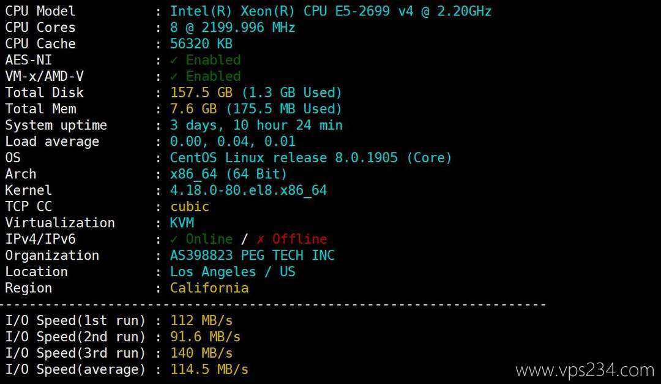The height and width of the screenshot is (384, 661).
Task: Select CentOS Linux release 8.0.1905 (Core)
Action: pos(311,158)
